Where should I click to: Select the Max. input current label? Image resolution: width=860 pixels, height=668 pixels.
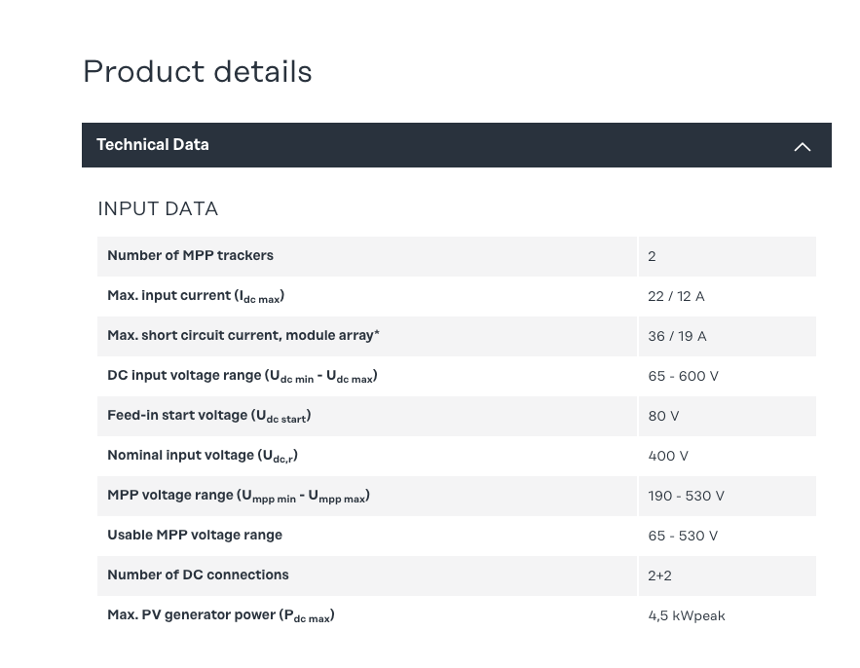(x=196, y=296)
